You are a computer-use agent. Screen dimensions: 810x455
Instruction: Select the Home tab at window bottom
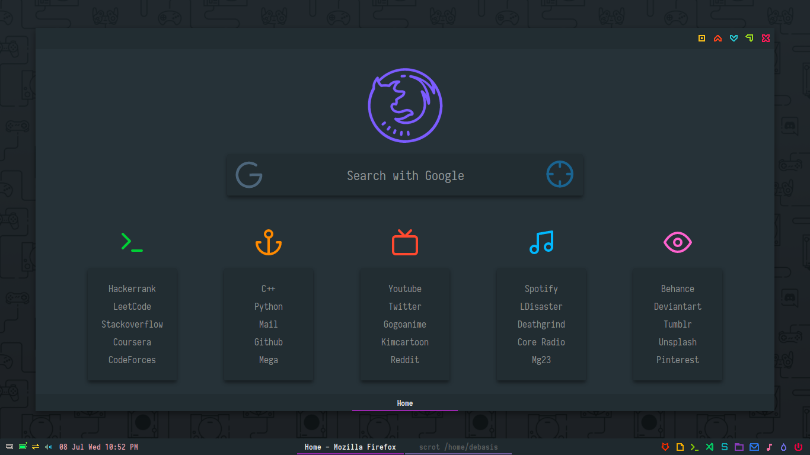pos(405,403)
